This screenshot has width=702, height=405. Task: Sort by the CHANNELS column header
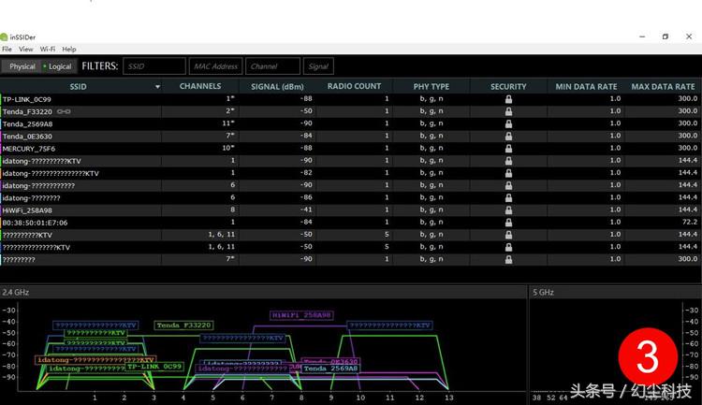(x=199, y=86)
